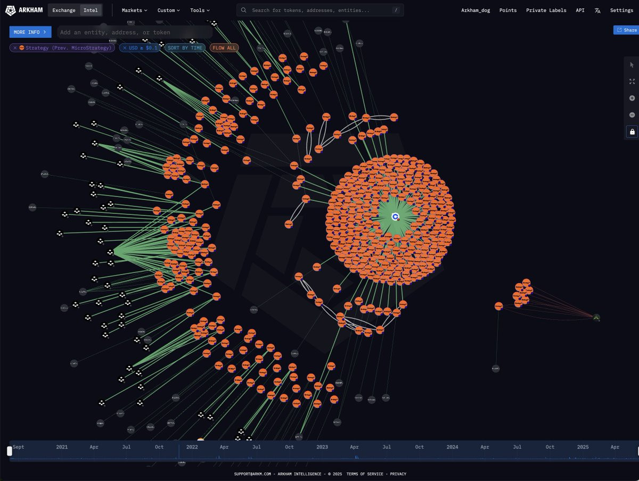Click the green node at the far right of the graph
The image size is (639, 481).
click(596, 318)
